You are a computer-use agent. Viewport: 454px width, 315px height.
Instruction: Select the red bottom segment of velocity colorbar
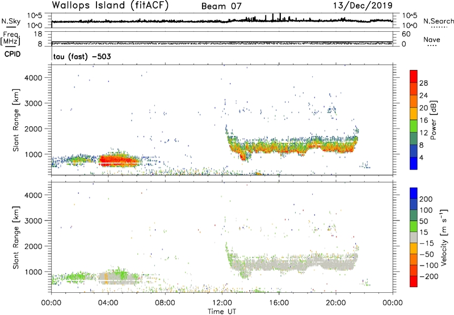(x=414, y=281)
